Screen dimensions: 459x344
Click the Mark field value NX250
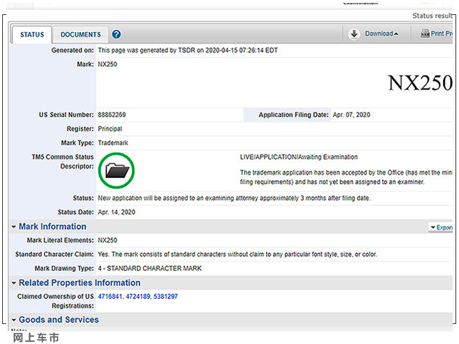pos(107,64)
